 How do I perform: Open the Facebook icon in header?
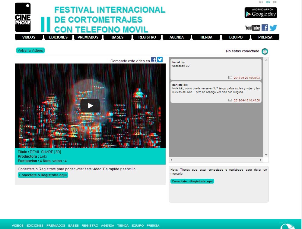pyautogui.click(x=265, y=28)
